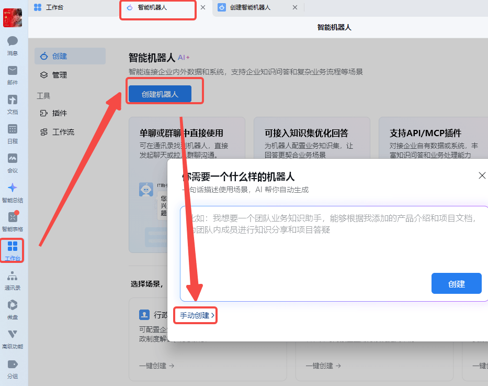Open the 智能表格 smart sheet icon

[x=13, y=217]
